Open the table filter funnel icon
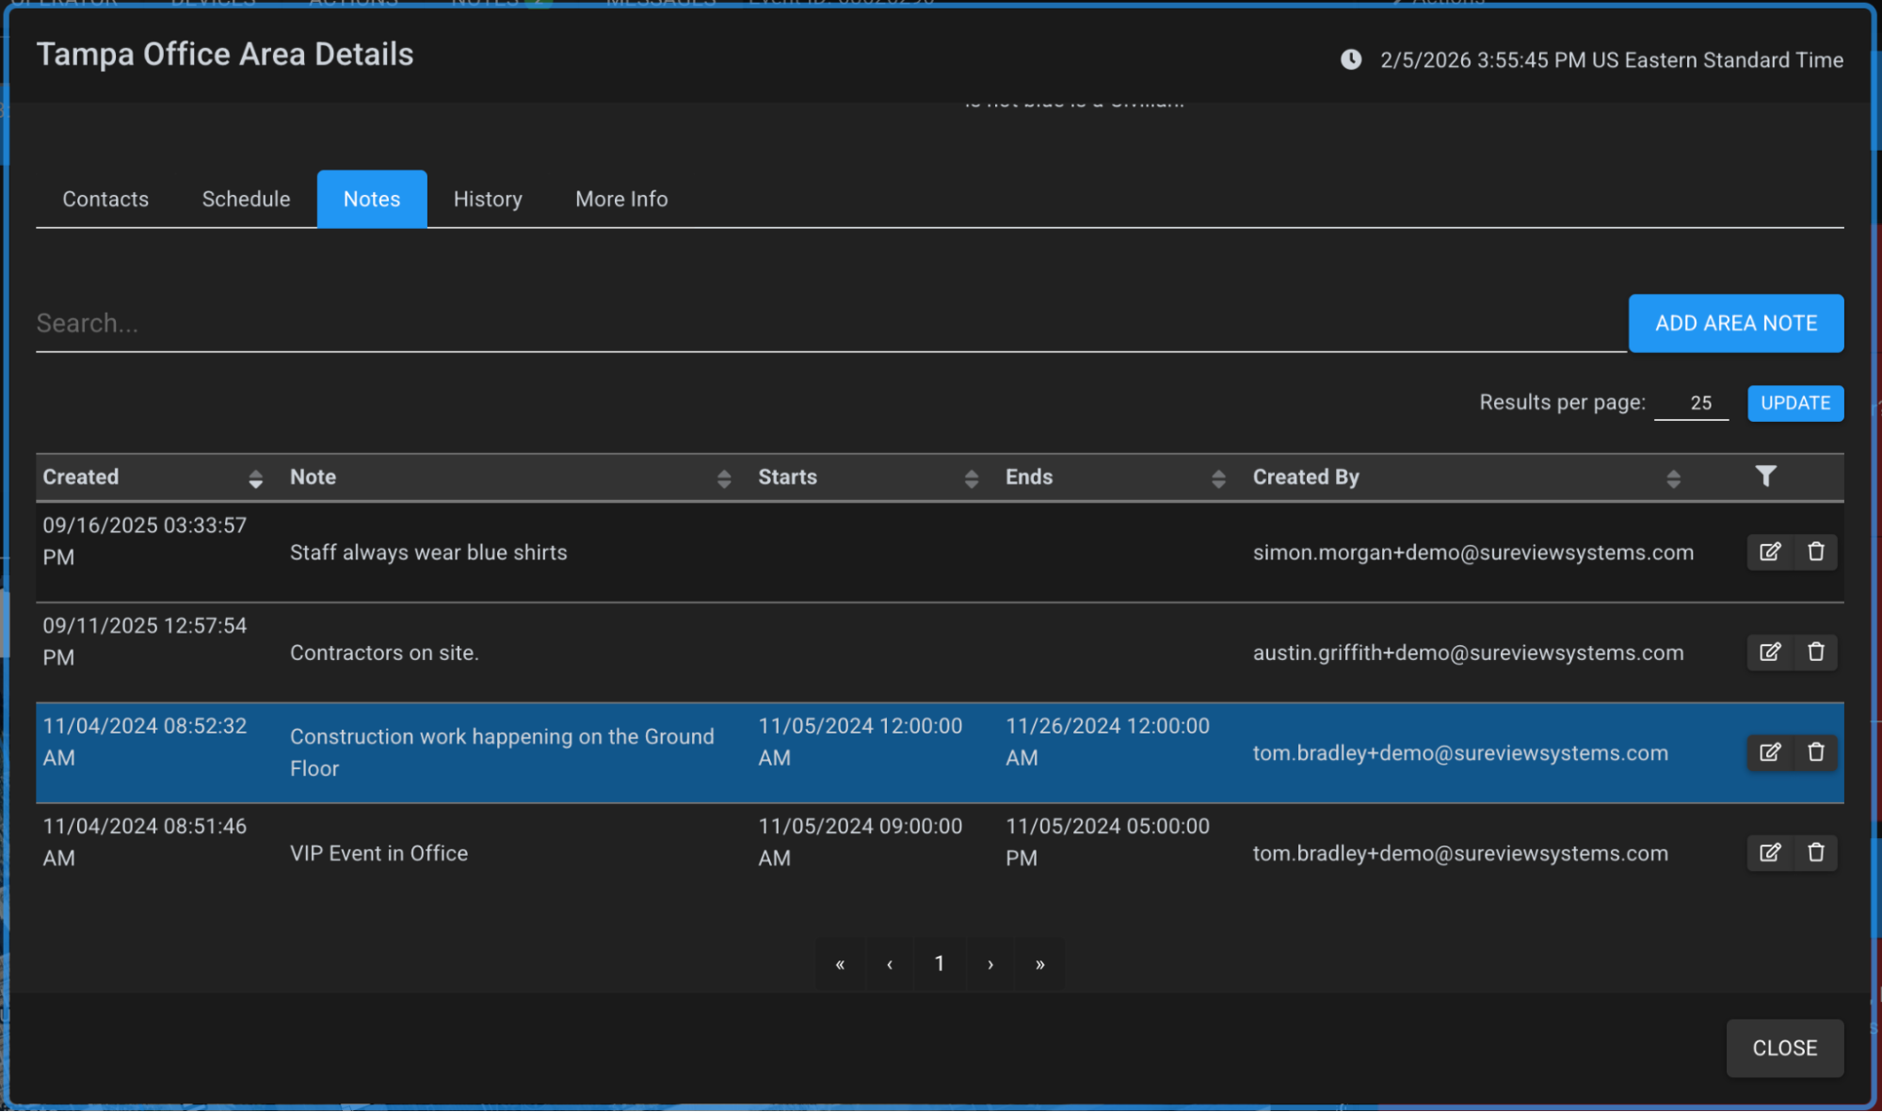 coord(1765,476)
